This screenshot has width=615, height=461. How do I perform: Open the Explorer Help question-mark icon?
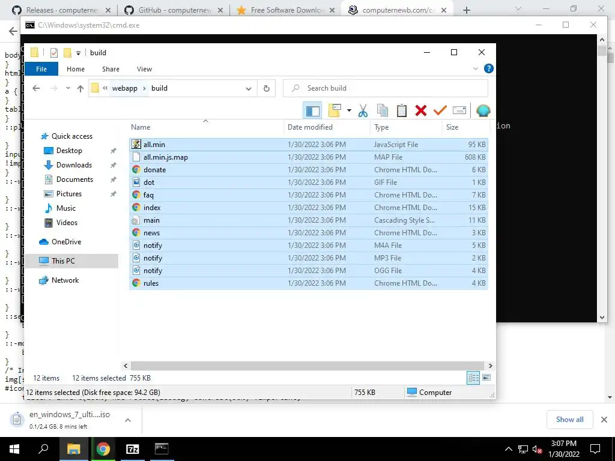[489, 68]
